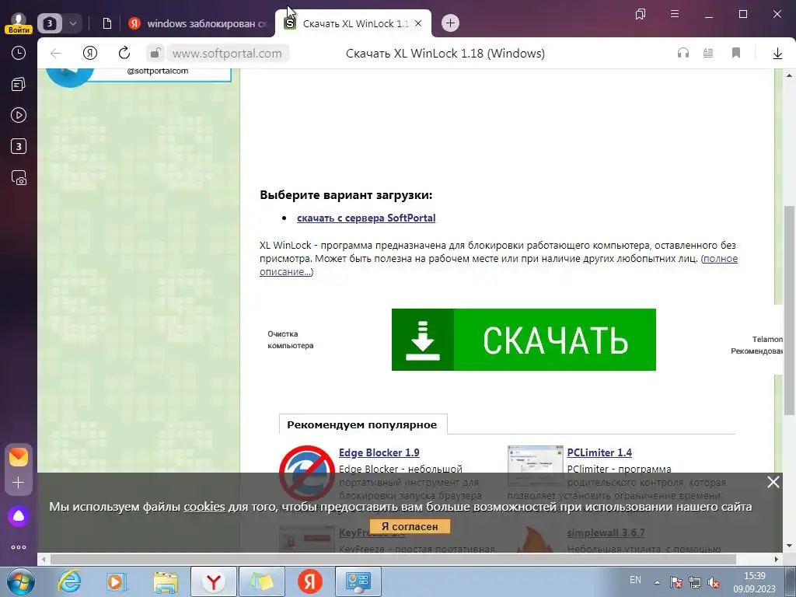
Task: Show hidden tray icons arrow
Action: click(657, 582)
